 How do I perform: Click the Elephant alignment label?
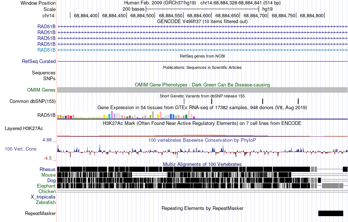click(46, 186)
